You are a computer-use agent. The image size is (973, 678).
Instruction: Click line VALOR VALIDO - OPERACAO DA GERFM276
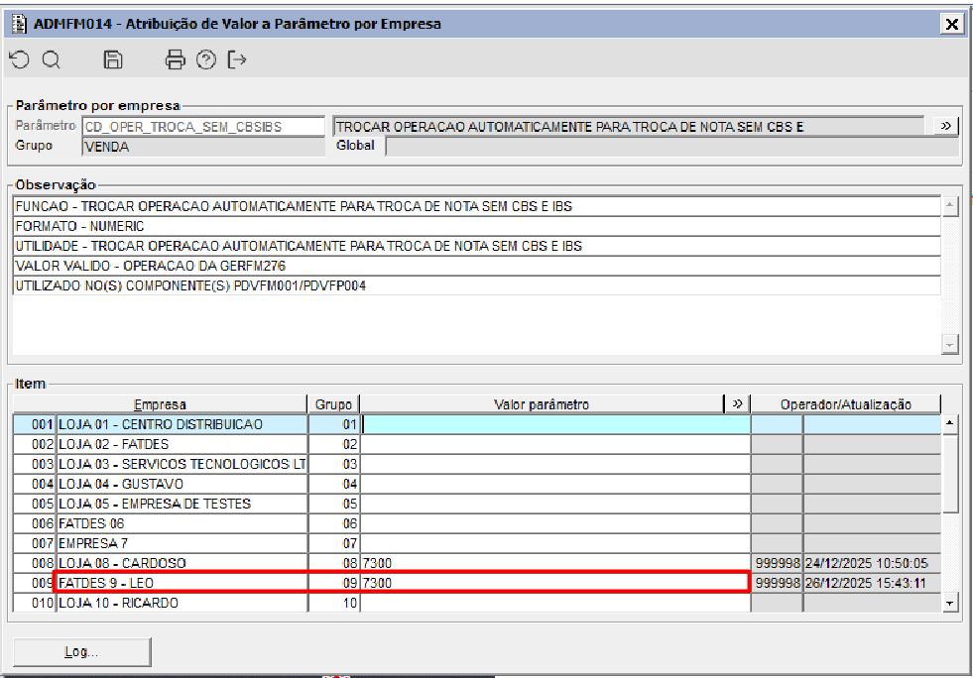tap(476, 266)
